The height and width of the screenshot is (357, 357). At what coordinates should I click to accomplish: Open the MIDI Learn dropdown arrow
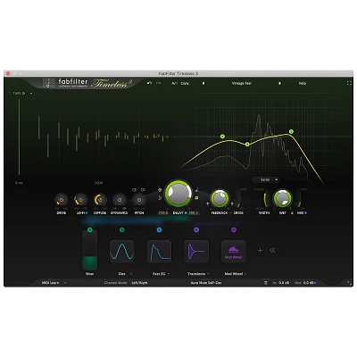(x=65, y=283)
